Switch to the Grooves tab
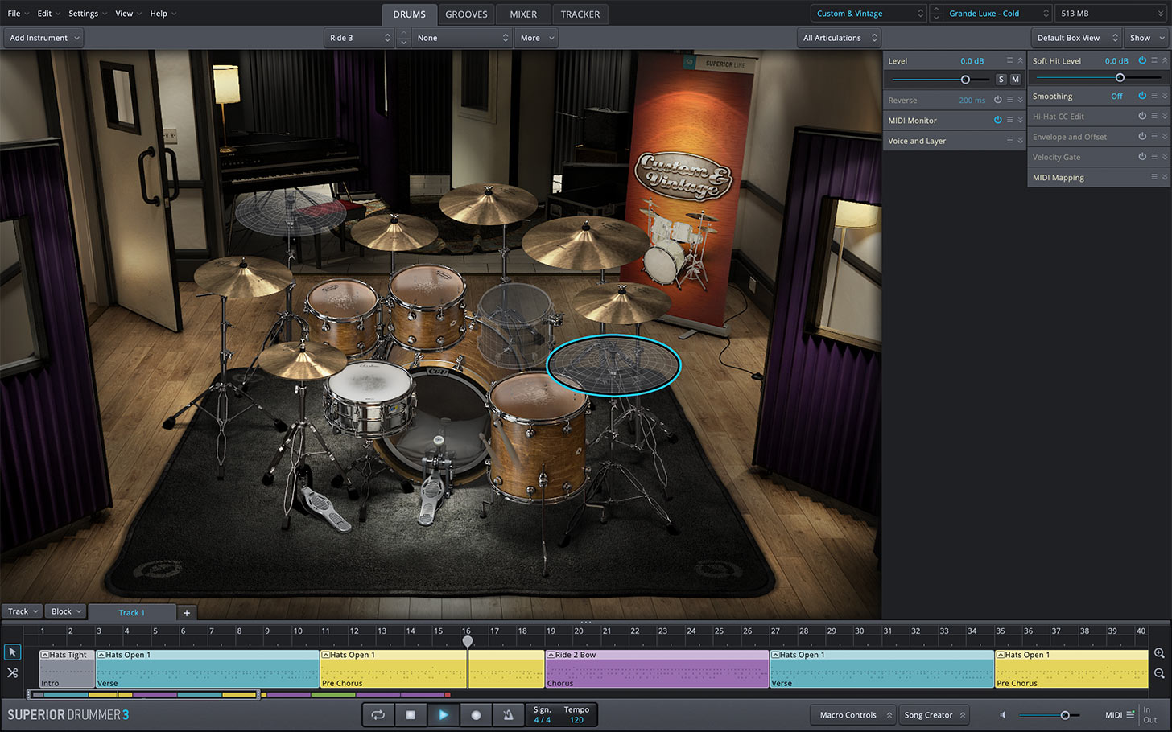This screenshot has height=732, width=1172. [466, 14]
